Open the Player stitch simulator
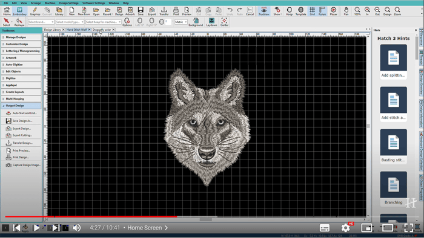Image resolution: width=424 pixels, height=238 pixels. point(333,11)
